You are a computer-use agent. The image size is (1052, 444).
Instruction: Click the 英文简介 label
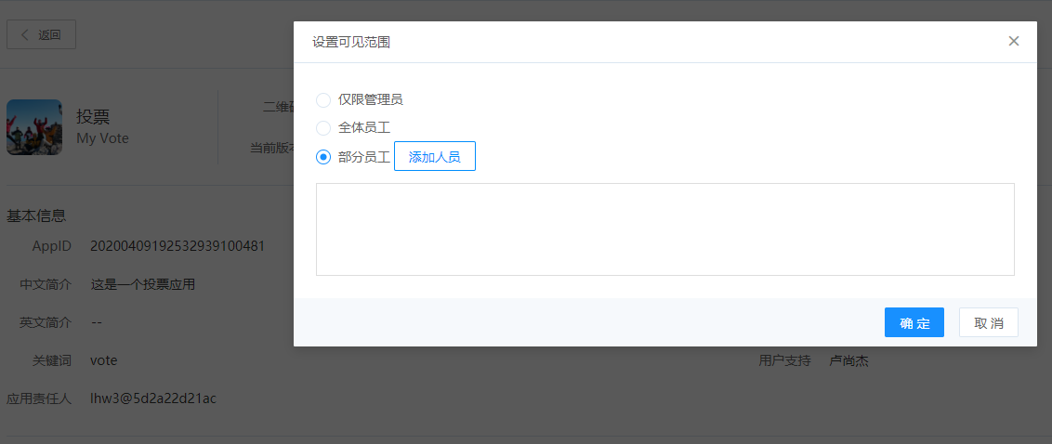pos(46,322)
